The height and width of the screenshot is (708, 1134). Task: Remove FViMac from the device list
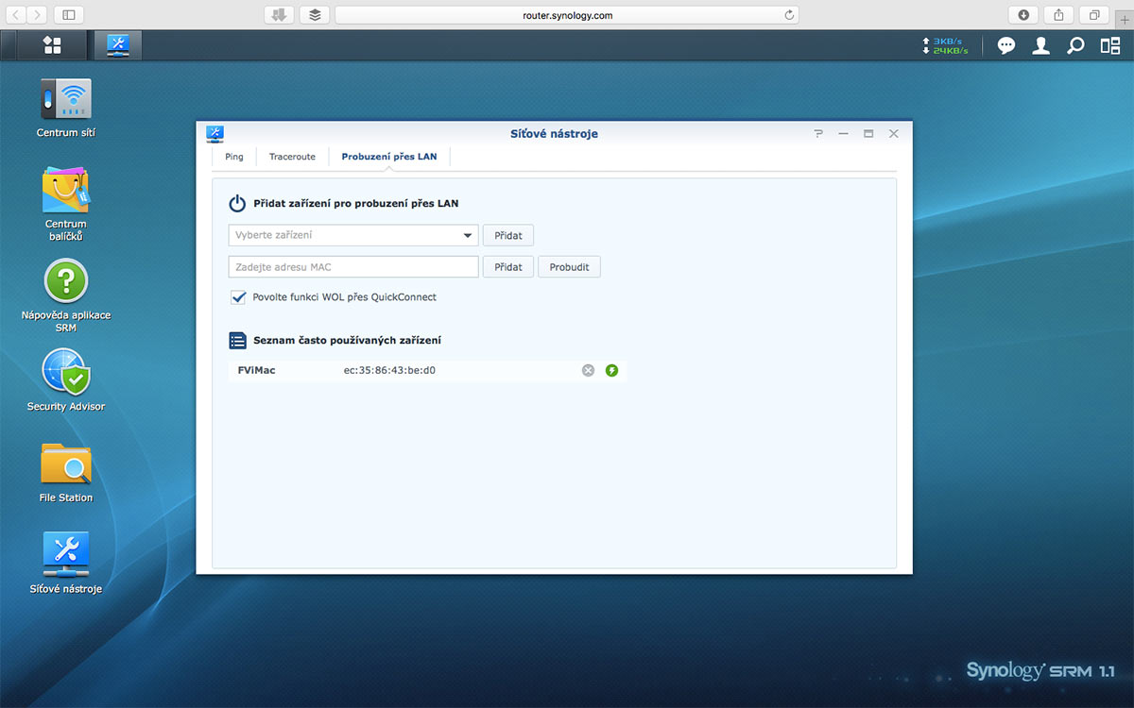[x=588, y=370]
